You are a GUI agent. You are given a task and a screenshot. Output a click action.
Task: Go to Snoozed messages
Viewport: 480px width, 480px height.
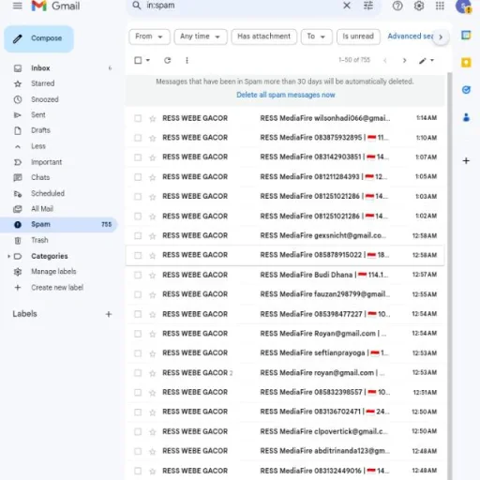[x=45, y=99]
